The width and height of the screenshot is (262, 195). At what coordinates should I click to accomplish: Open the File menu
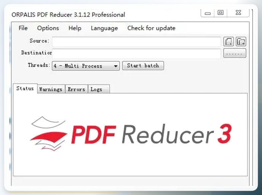click(23, 28)
